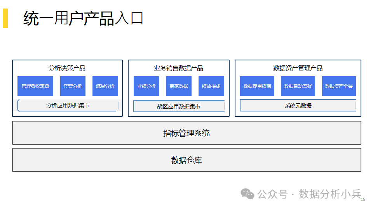Select the 分析应用数据集市 bar
Screen dimensions: 373x209
(68, 105)
